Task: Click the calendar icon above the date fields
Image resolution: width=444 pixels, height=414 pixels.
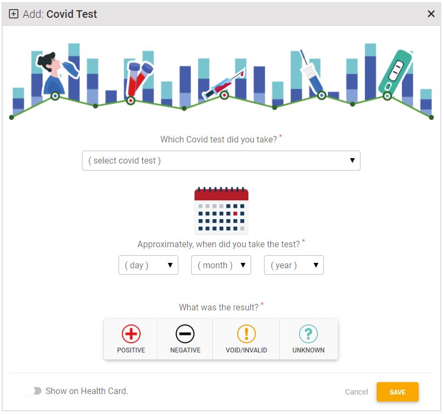Action: coord(221,211)
